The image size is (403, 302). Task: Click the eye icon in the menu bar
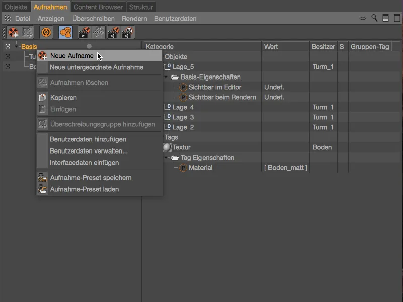(x=362, y=18)
